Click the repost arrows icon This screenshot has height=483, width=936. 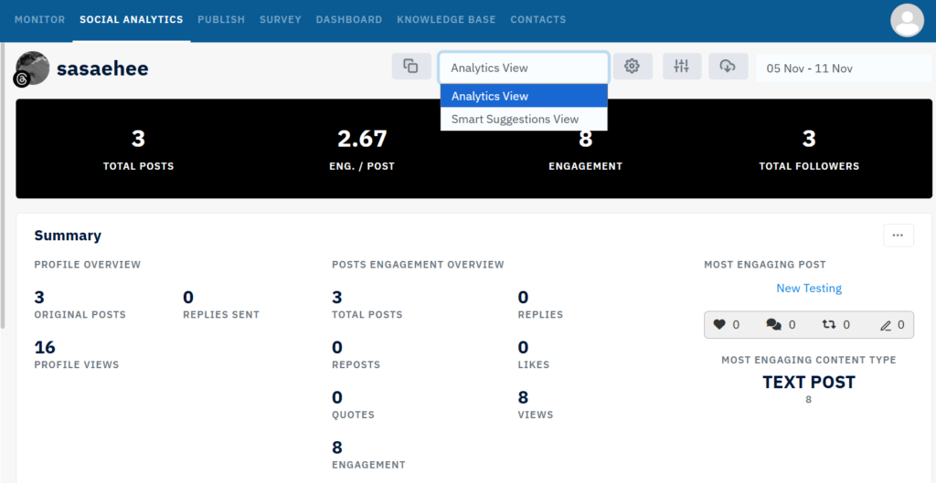(829, 324)
